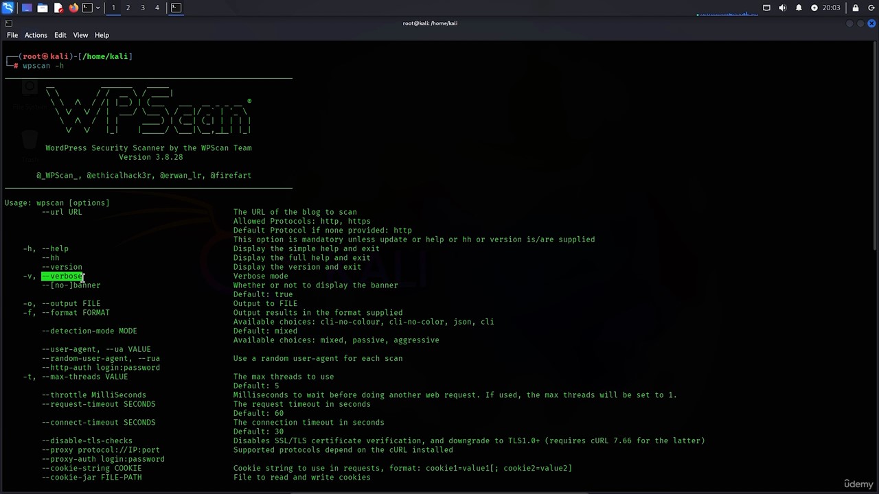Click the '--random-user-agent, --rua' option
Screen dimensions: 879x494
point(100,359)
